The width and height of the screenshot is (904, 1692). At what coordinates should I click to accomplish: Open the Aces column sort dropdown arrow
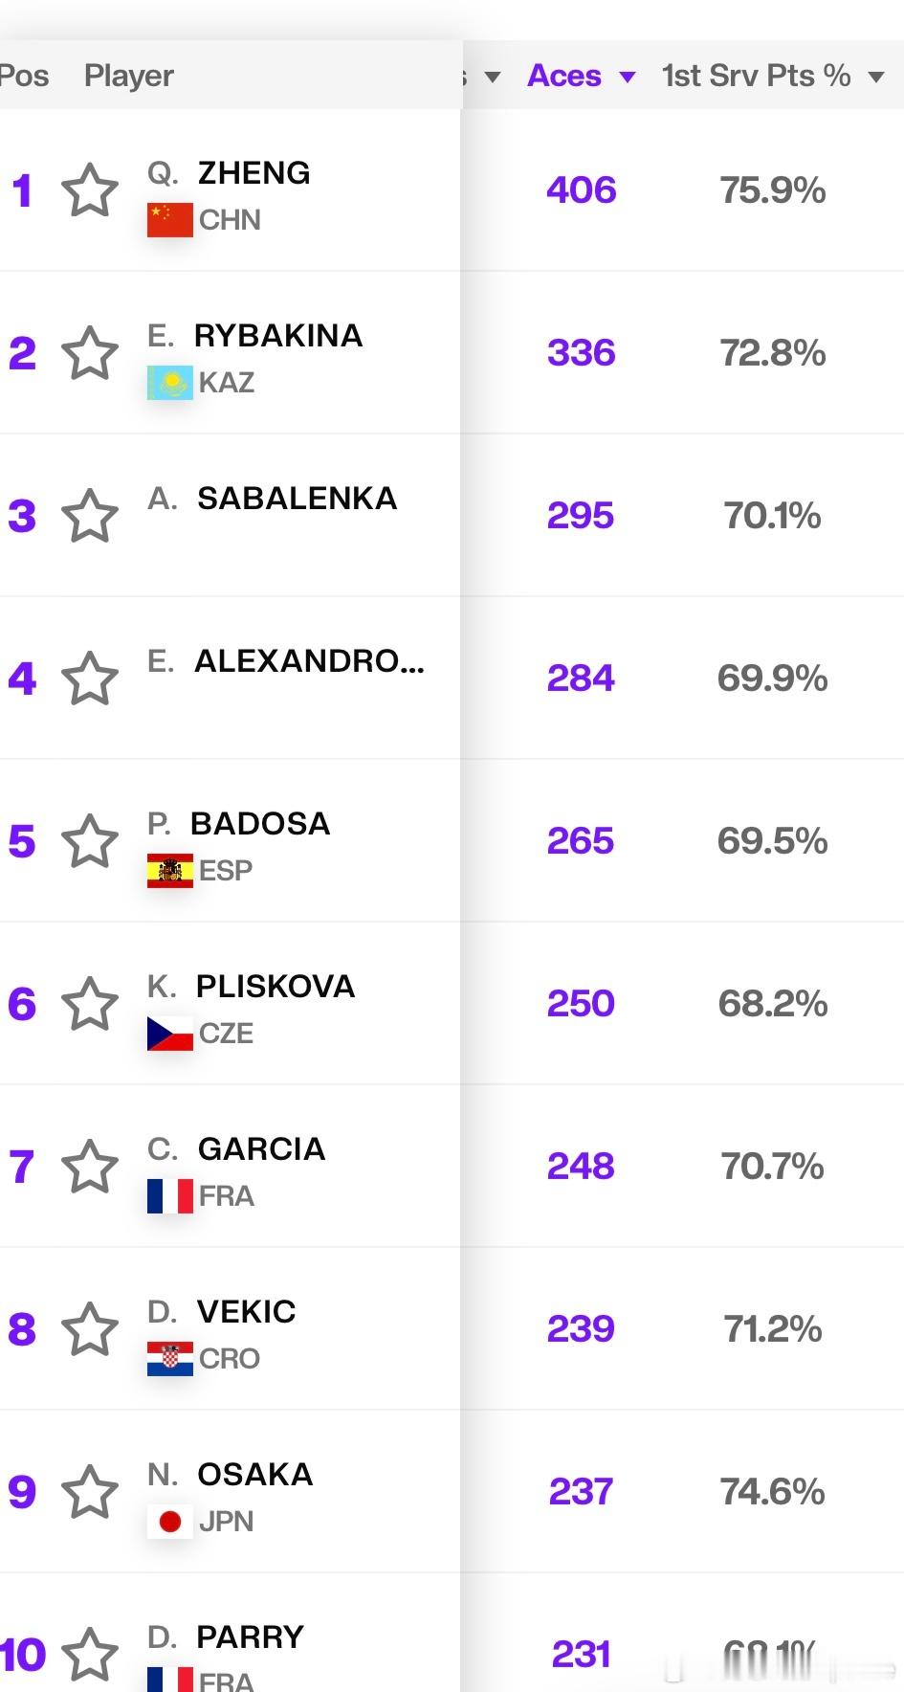[x=628, y=77]
